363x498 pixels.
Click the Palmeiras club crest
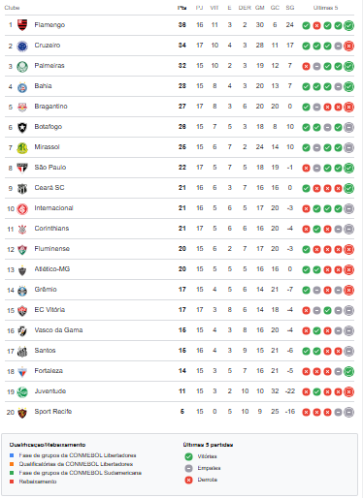tap(22, 67)
